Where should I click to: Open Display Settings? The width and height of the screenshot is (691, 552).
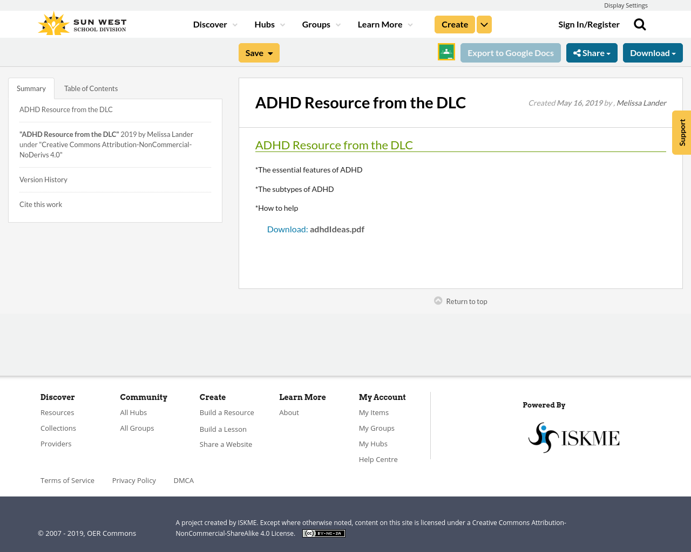pyautogui.click(x=626, y=5)
